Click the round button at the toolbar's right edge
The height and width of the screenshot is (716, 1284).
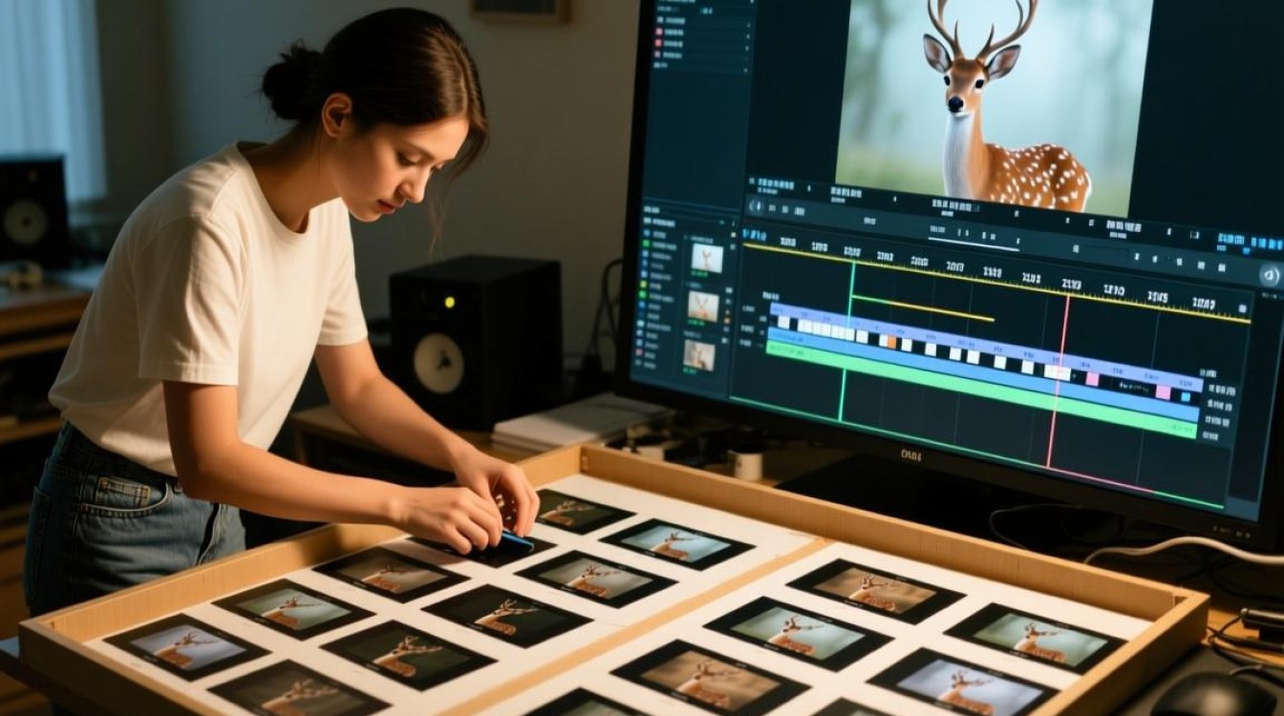1271,277
